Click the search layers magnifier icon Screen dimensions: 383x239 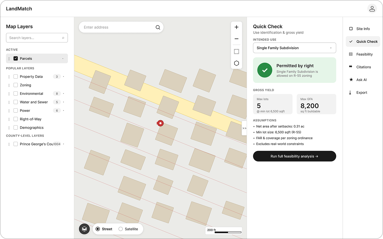(x=63, y=38)
